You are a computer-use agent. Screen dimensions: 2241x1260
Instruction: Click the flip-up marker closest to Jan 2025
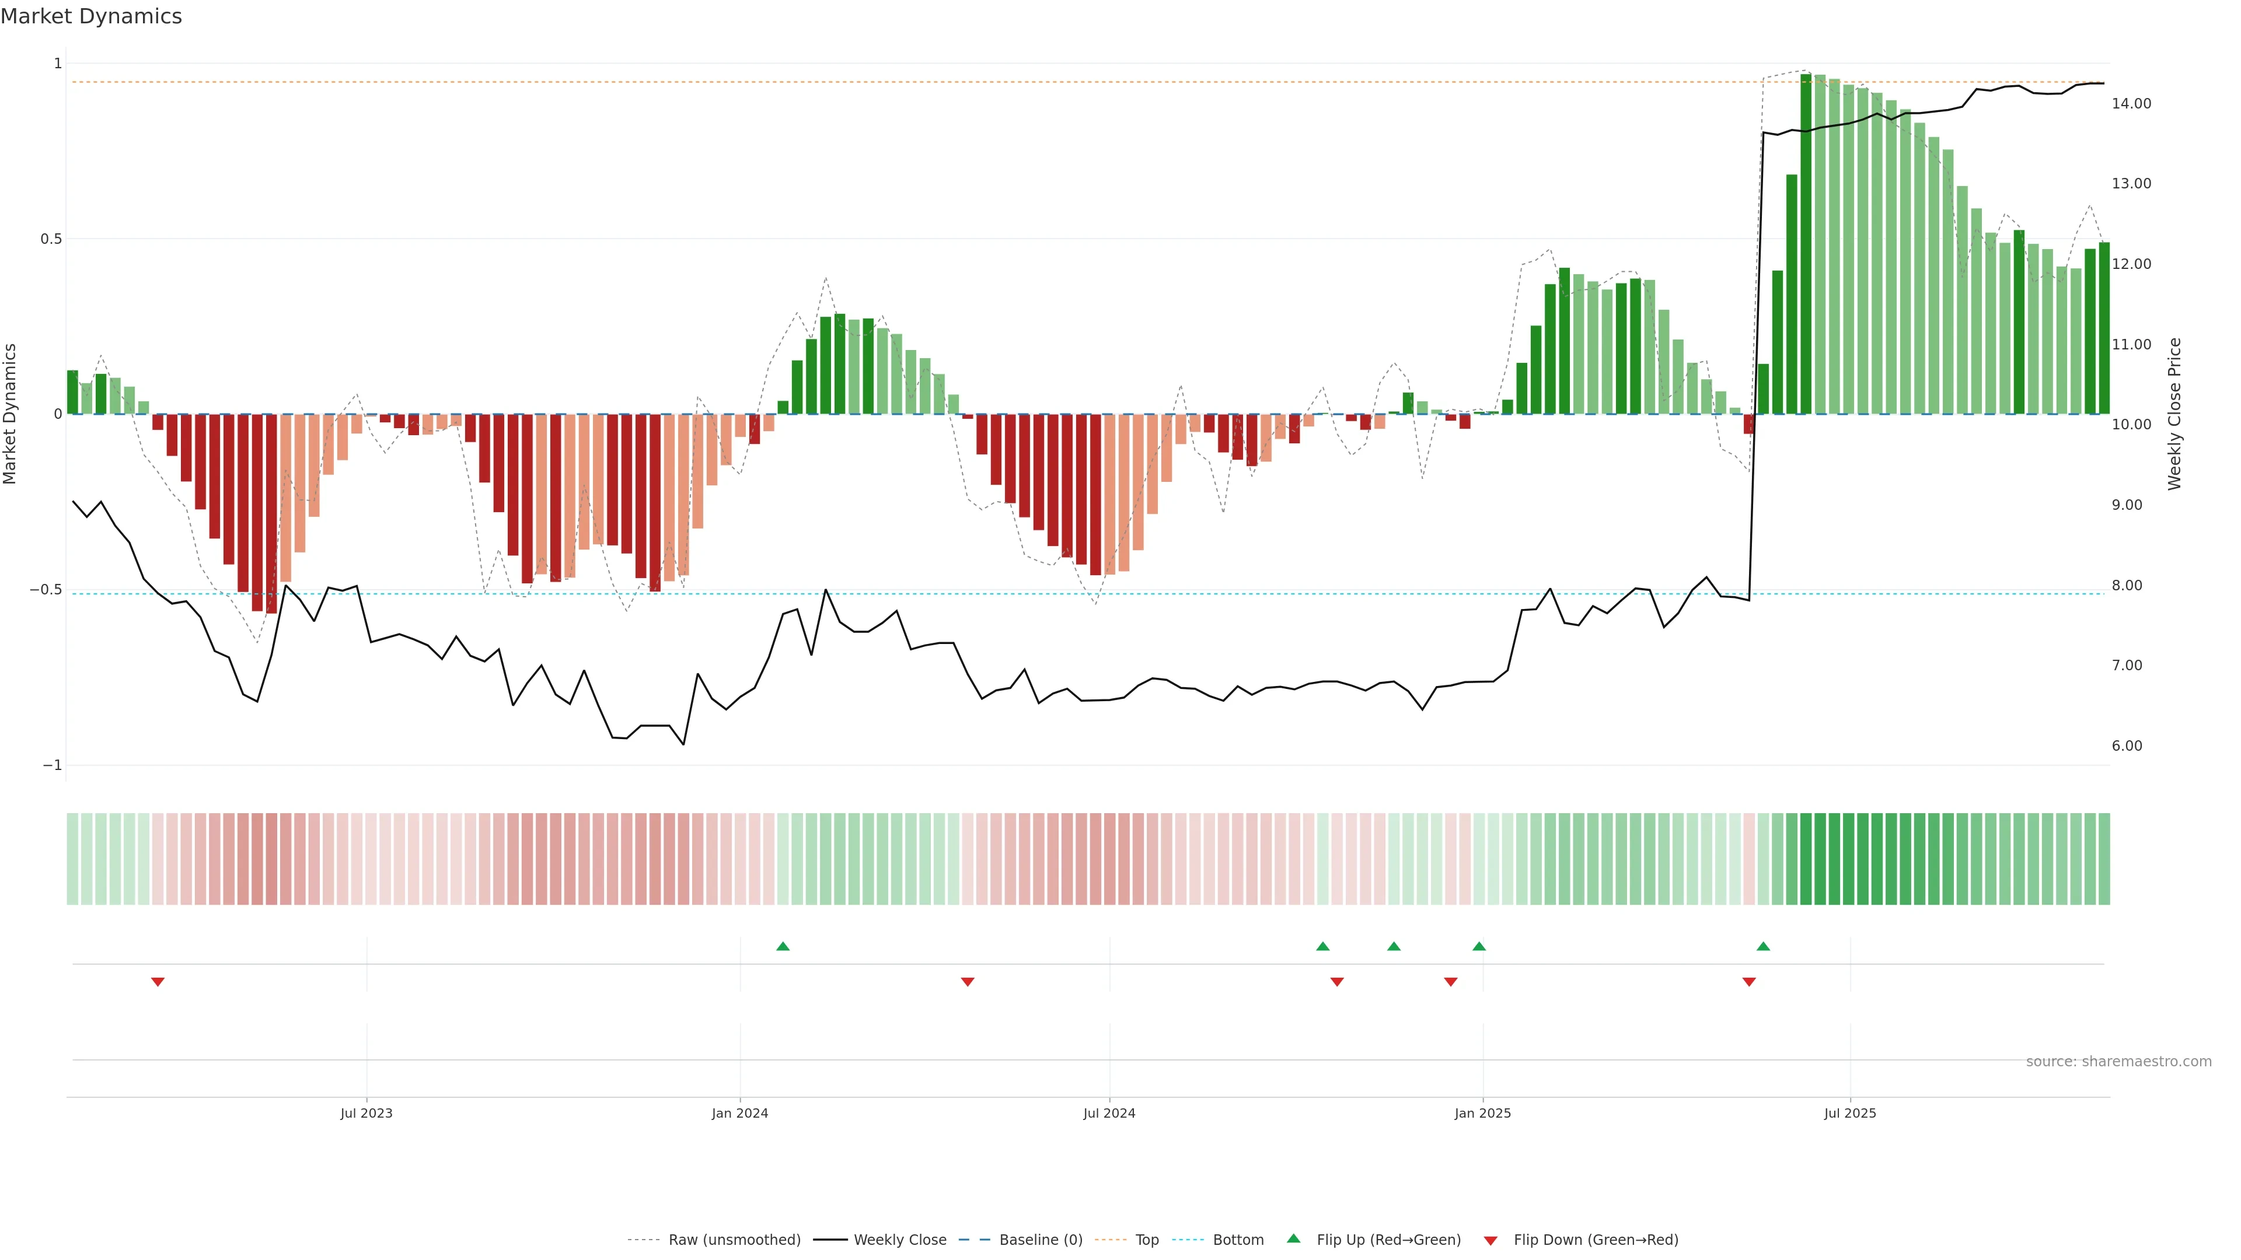(x=1479, y=946)
